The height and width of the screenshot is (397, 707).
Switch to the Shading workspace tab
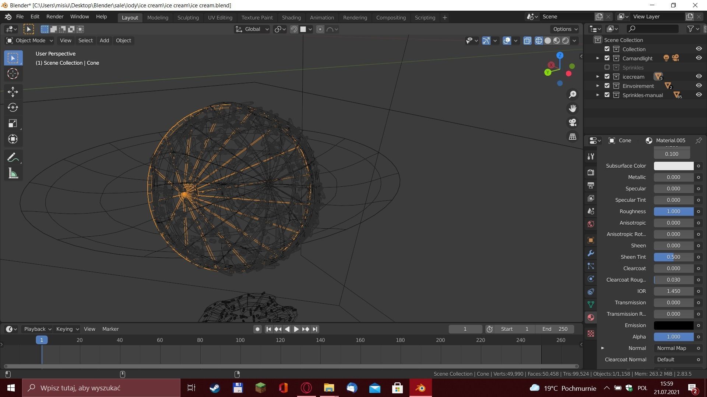[291, 17]
